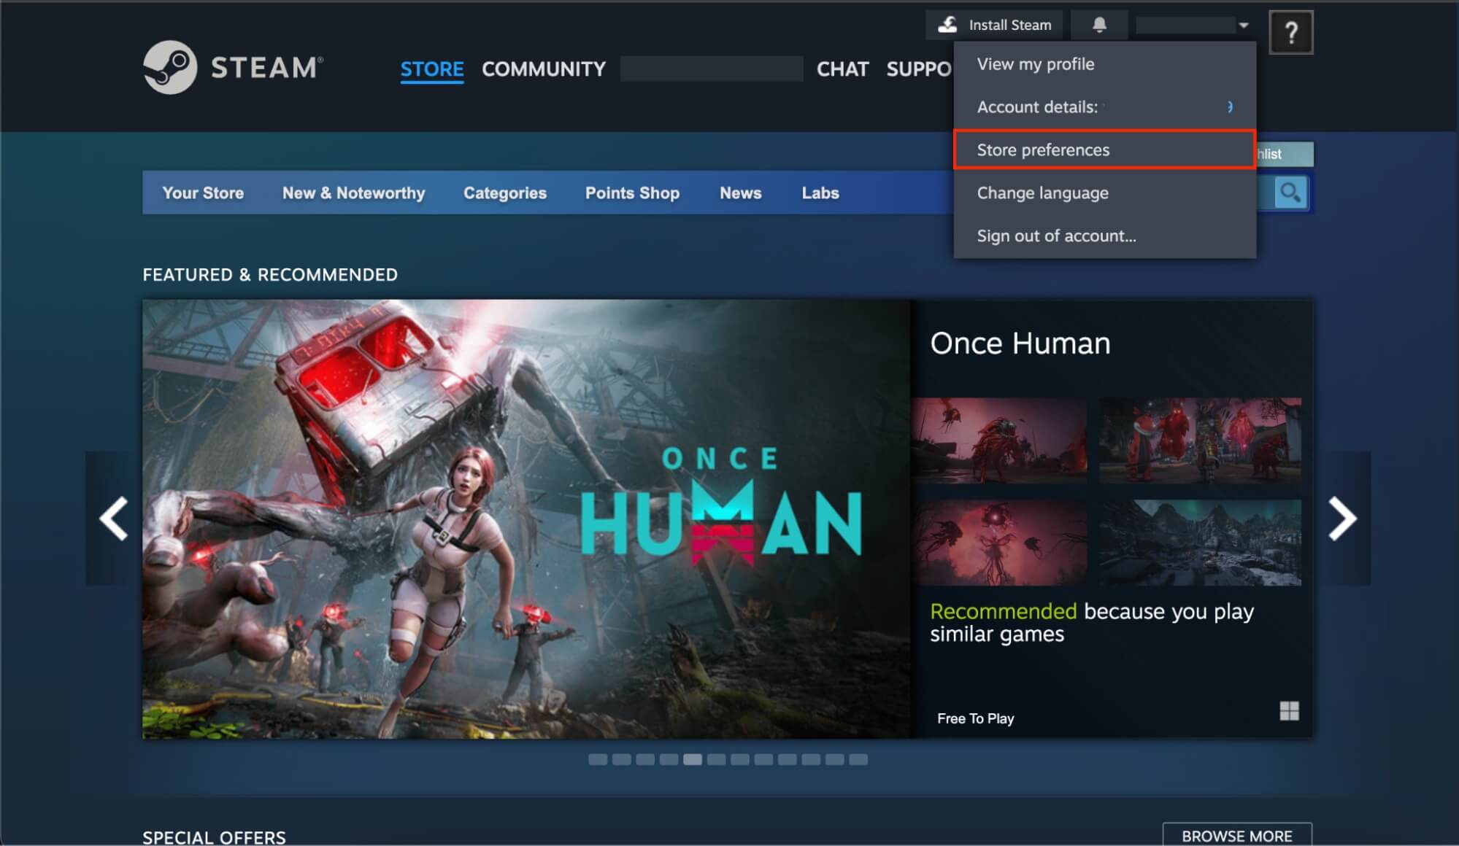Screen dimensions: 1459x846
Task: Select bottom-right Once Human screenshot thumbnail
Action: coord(1200,543)
